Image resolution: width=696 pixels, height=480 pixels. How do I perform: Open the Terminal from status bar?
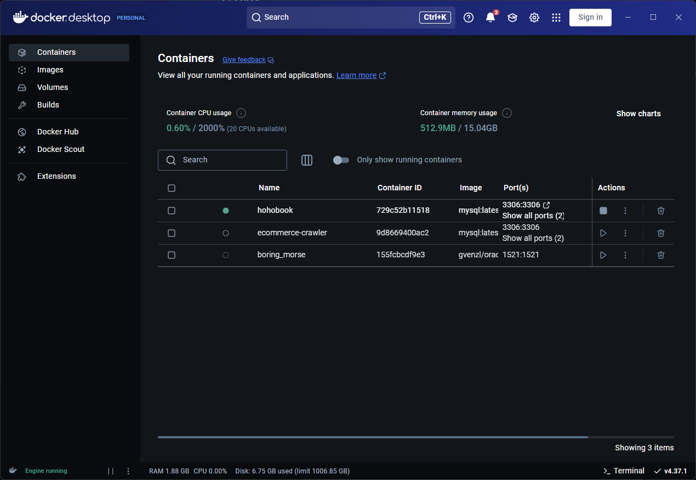click(624, 471)
